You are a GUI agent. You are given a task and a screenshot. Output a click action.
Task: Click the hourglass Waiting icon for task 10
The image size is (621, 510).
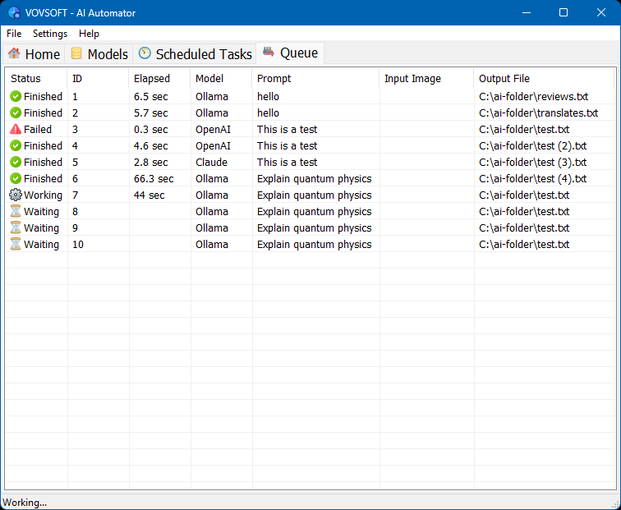coord(16,244)
